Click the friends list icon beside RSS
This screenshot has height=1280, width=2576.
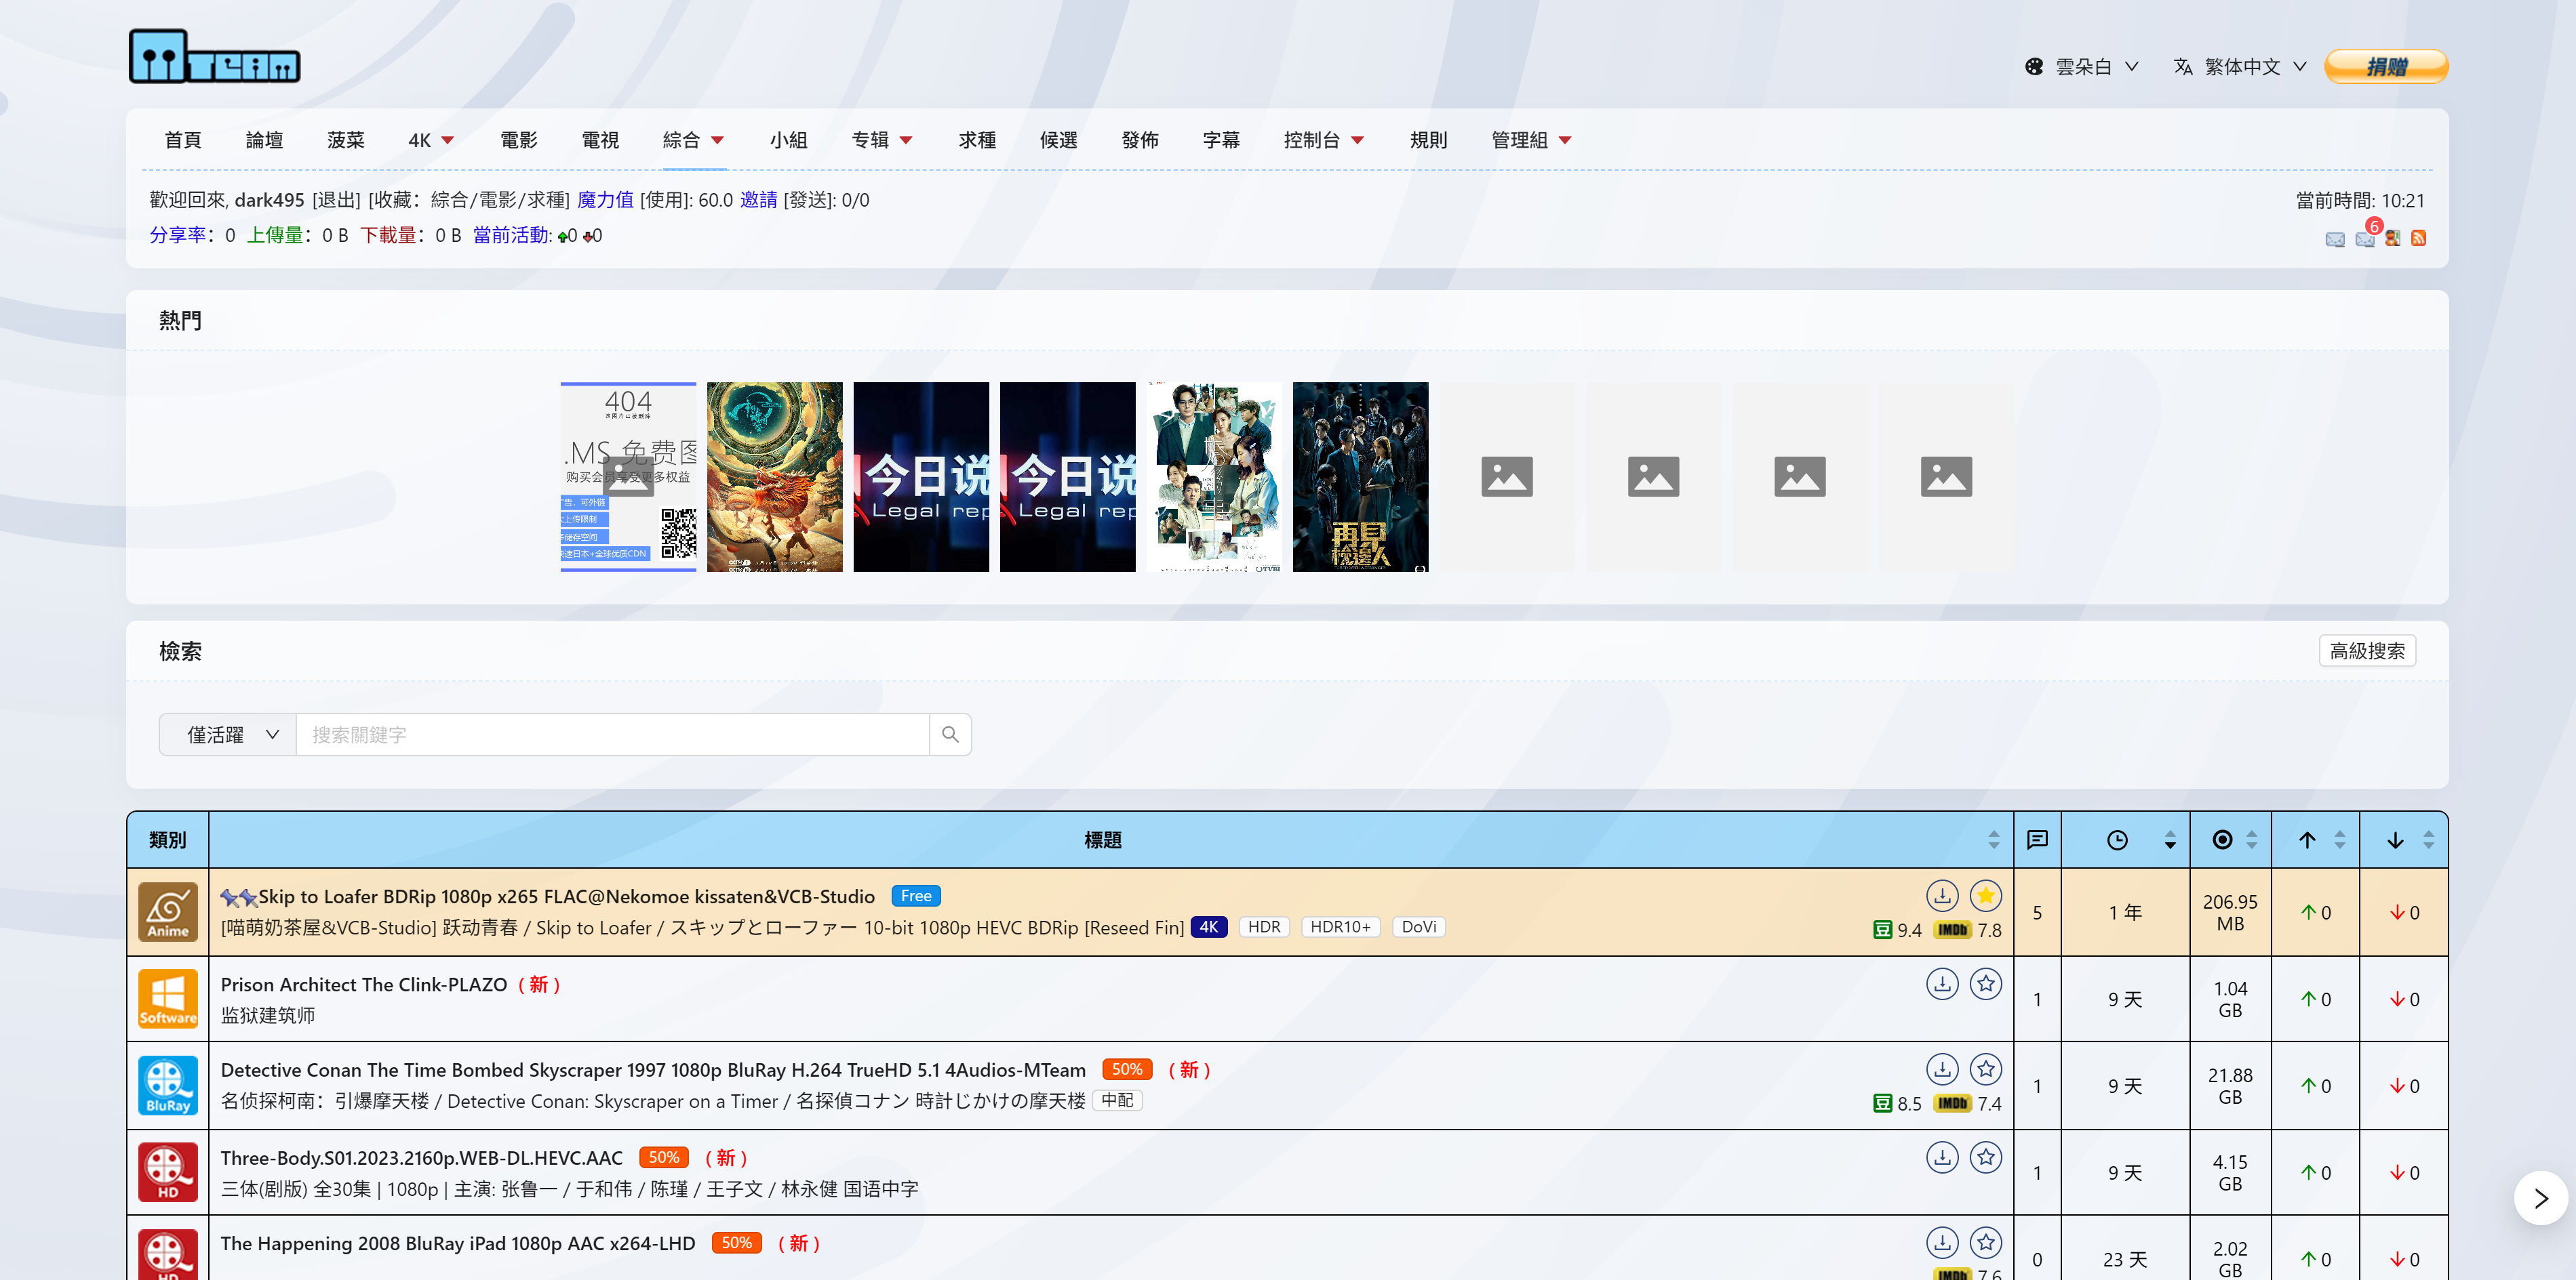point(2392,238)
